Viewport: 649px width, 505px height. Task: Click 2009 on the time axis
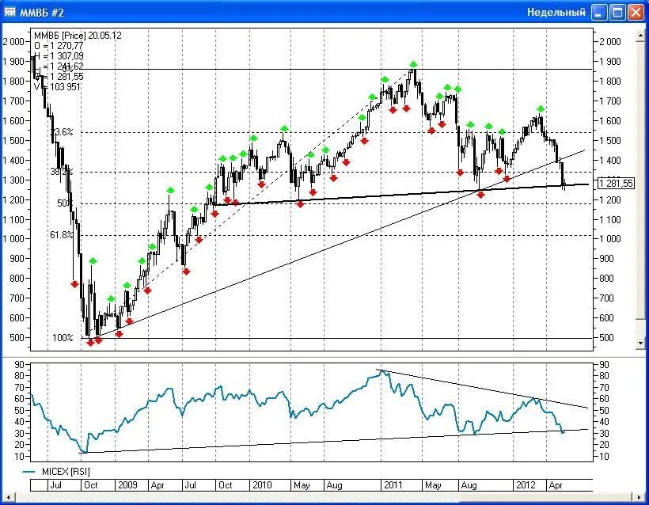tap(127, 484)
